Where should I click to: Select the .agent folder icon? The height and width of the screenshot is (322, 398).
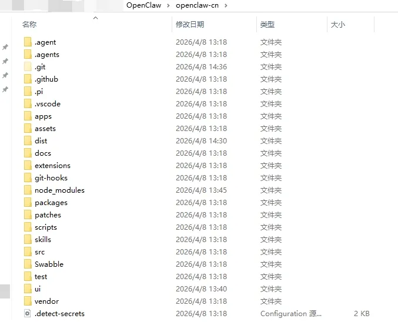click(x=28, y=42)
